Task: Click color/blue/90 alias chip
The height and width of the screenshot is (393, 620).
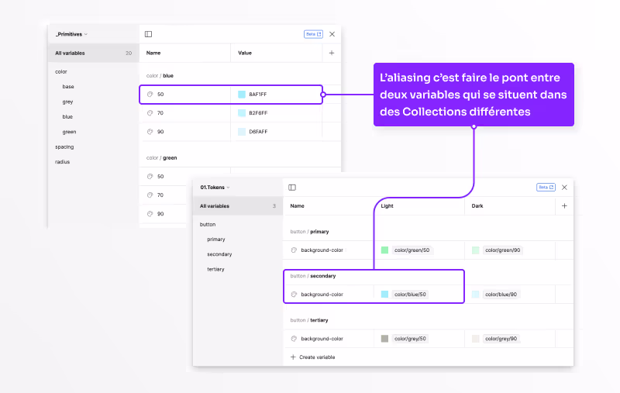Action: coord(501,295)
